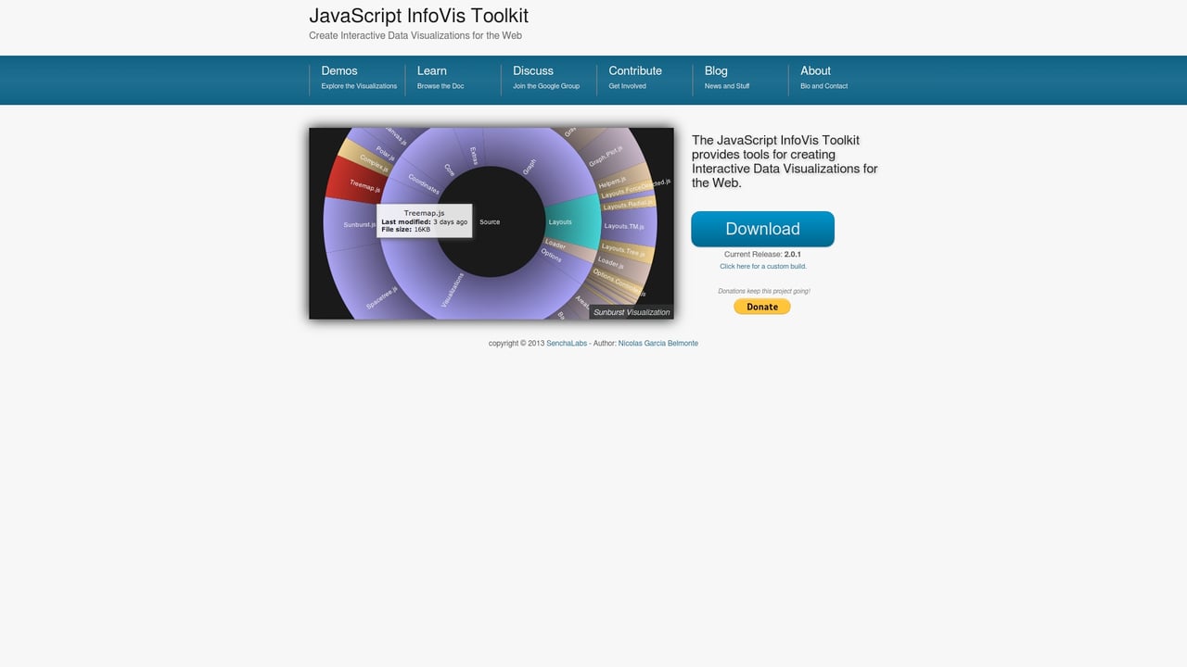Click the Polar.js segment in the sunburst
The image size is (1187, 667).
pos(384,151)
